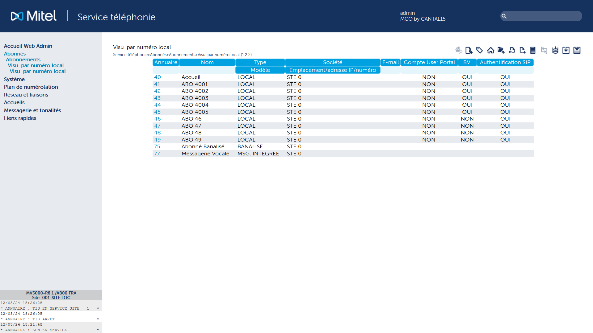Go home via the house toolbar icon
Image resolution: width=593 pixels, height=333 pixels.
[x=490, y=50]
